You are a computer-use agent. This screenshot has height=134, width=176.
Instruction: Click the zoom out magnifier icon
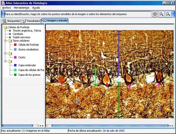pyautogui.click(x=161, y=14)
